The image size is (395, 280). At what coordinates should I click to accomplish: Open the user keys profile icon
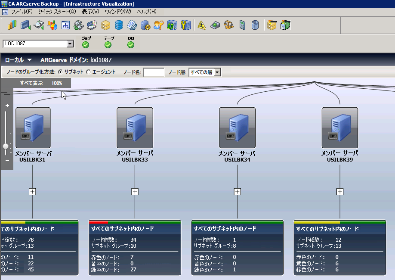(x=158, y=25)
